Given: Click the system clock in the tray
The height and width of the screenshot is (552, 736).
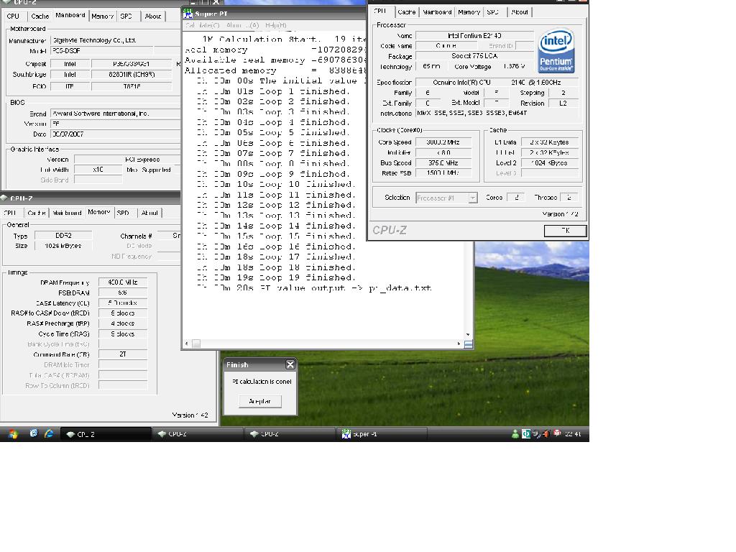Looking at the screenshot, I should tap(573, 434).
